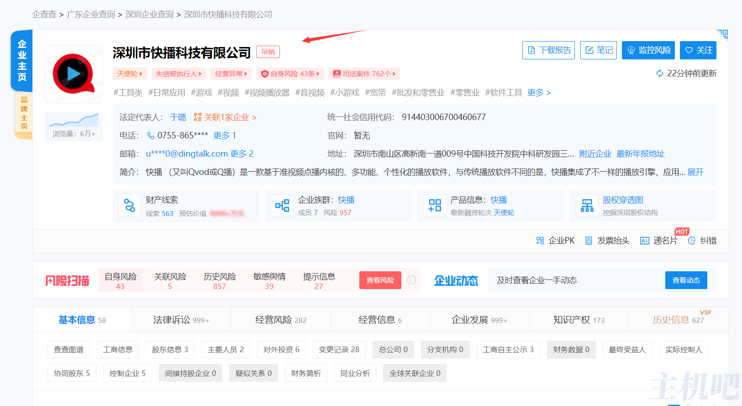Show more phone numbers 更多 1
Image resolution: width=742 pixels, height=406 pixels.
pyautogui.click(x=225, y=136)
